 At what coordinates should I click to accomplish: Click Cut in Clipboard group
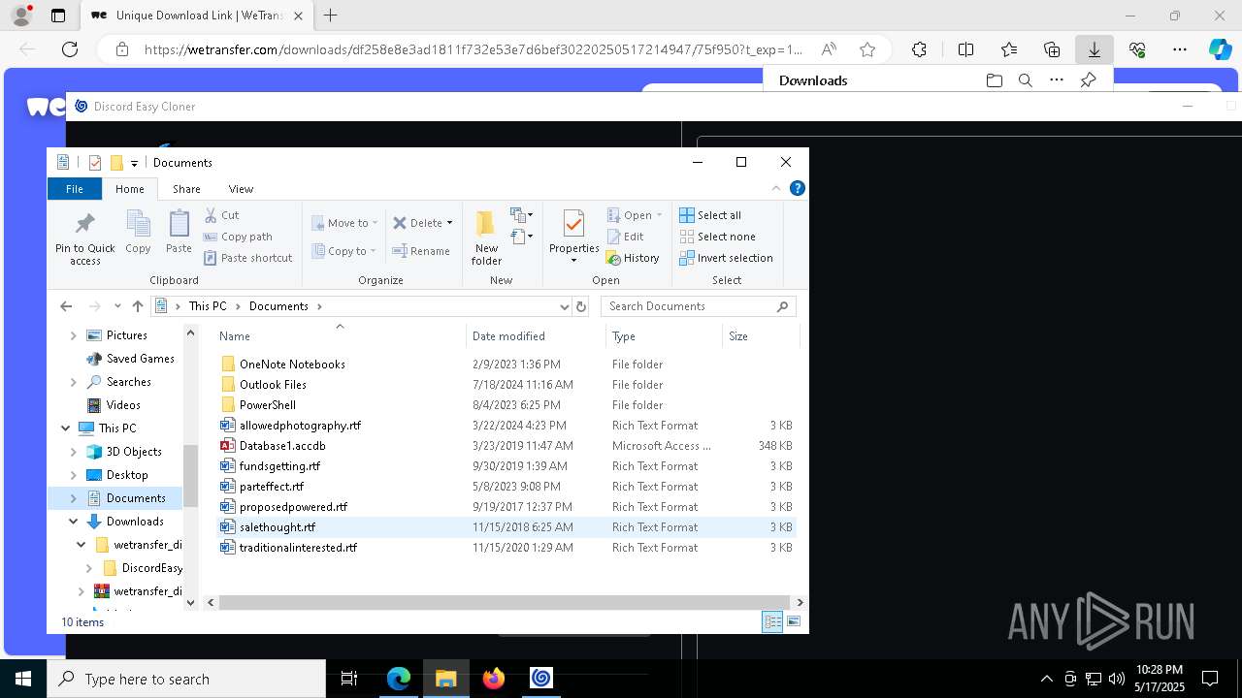221,215
